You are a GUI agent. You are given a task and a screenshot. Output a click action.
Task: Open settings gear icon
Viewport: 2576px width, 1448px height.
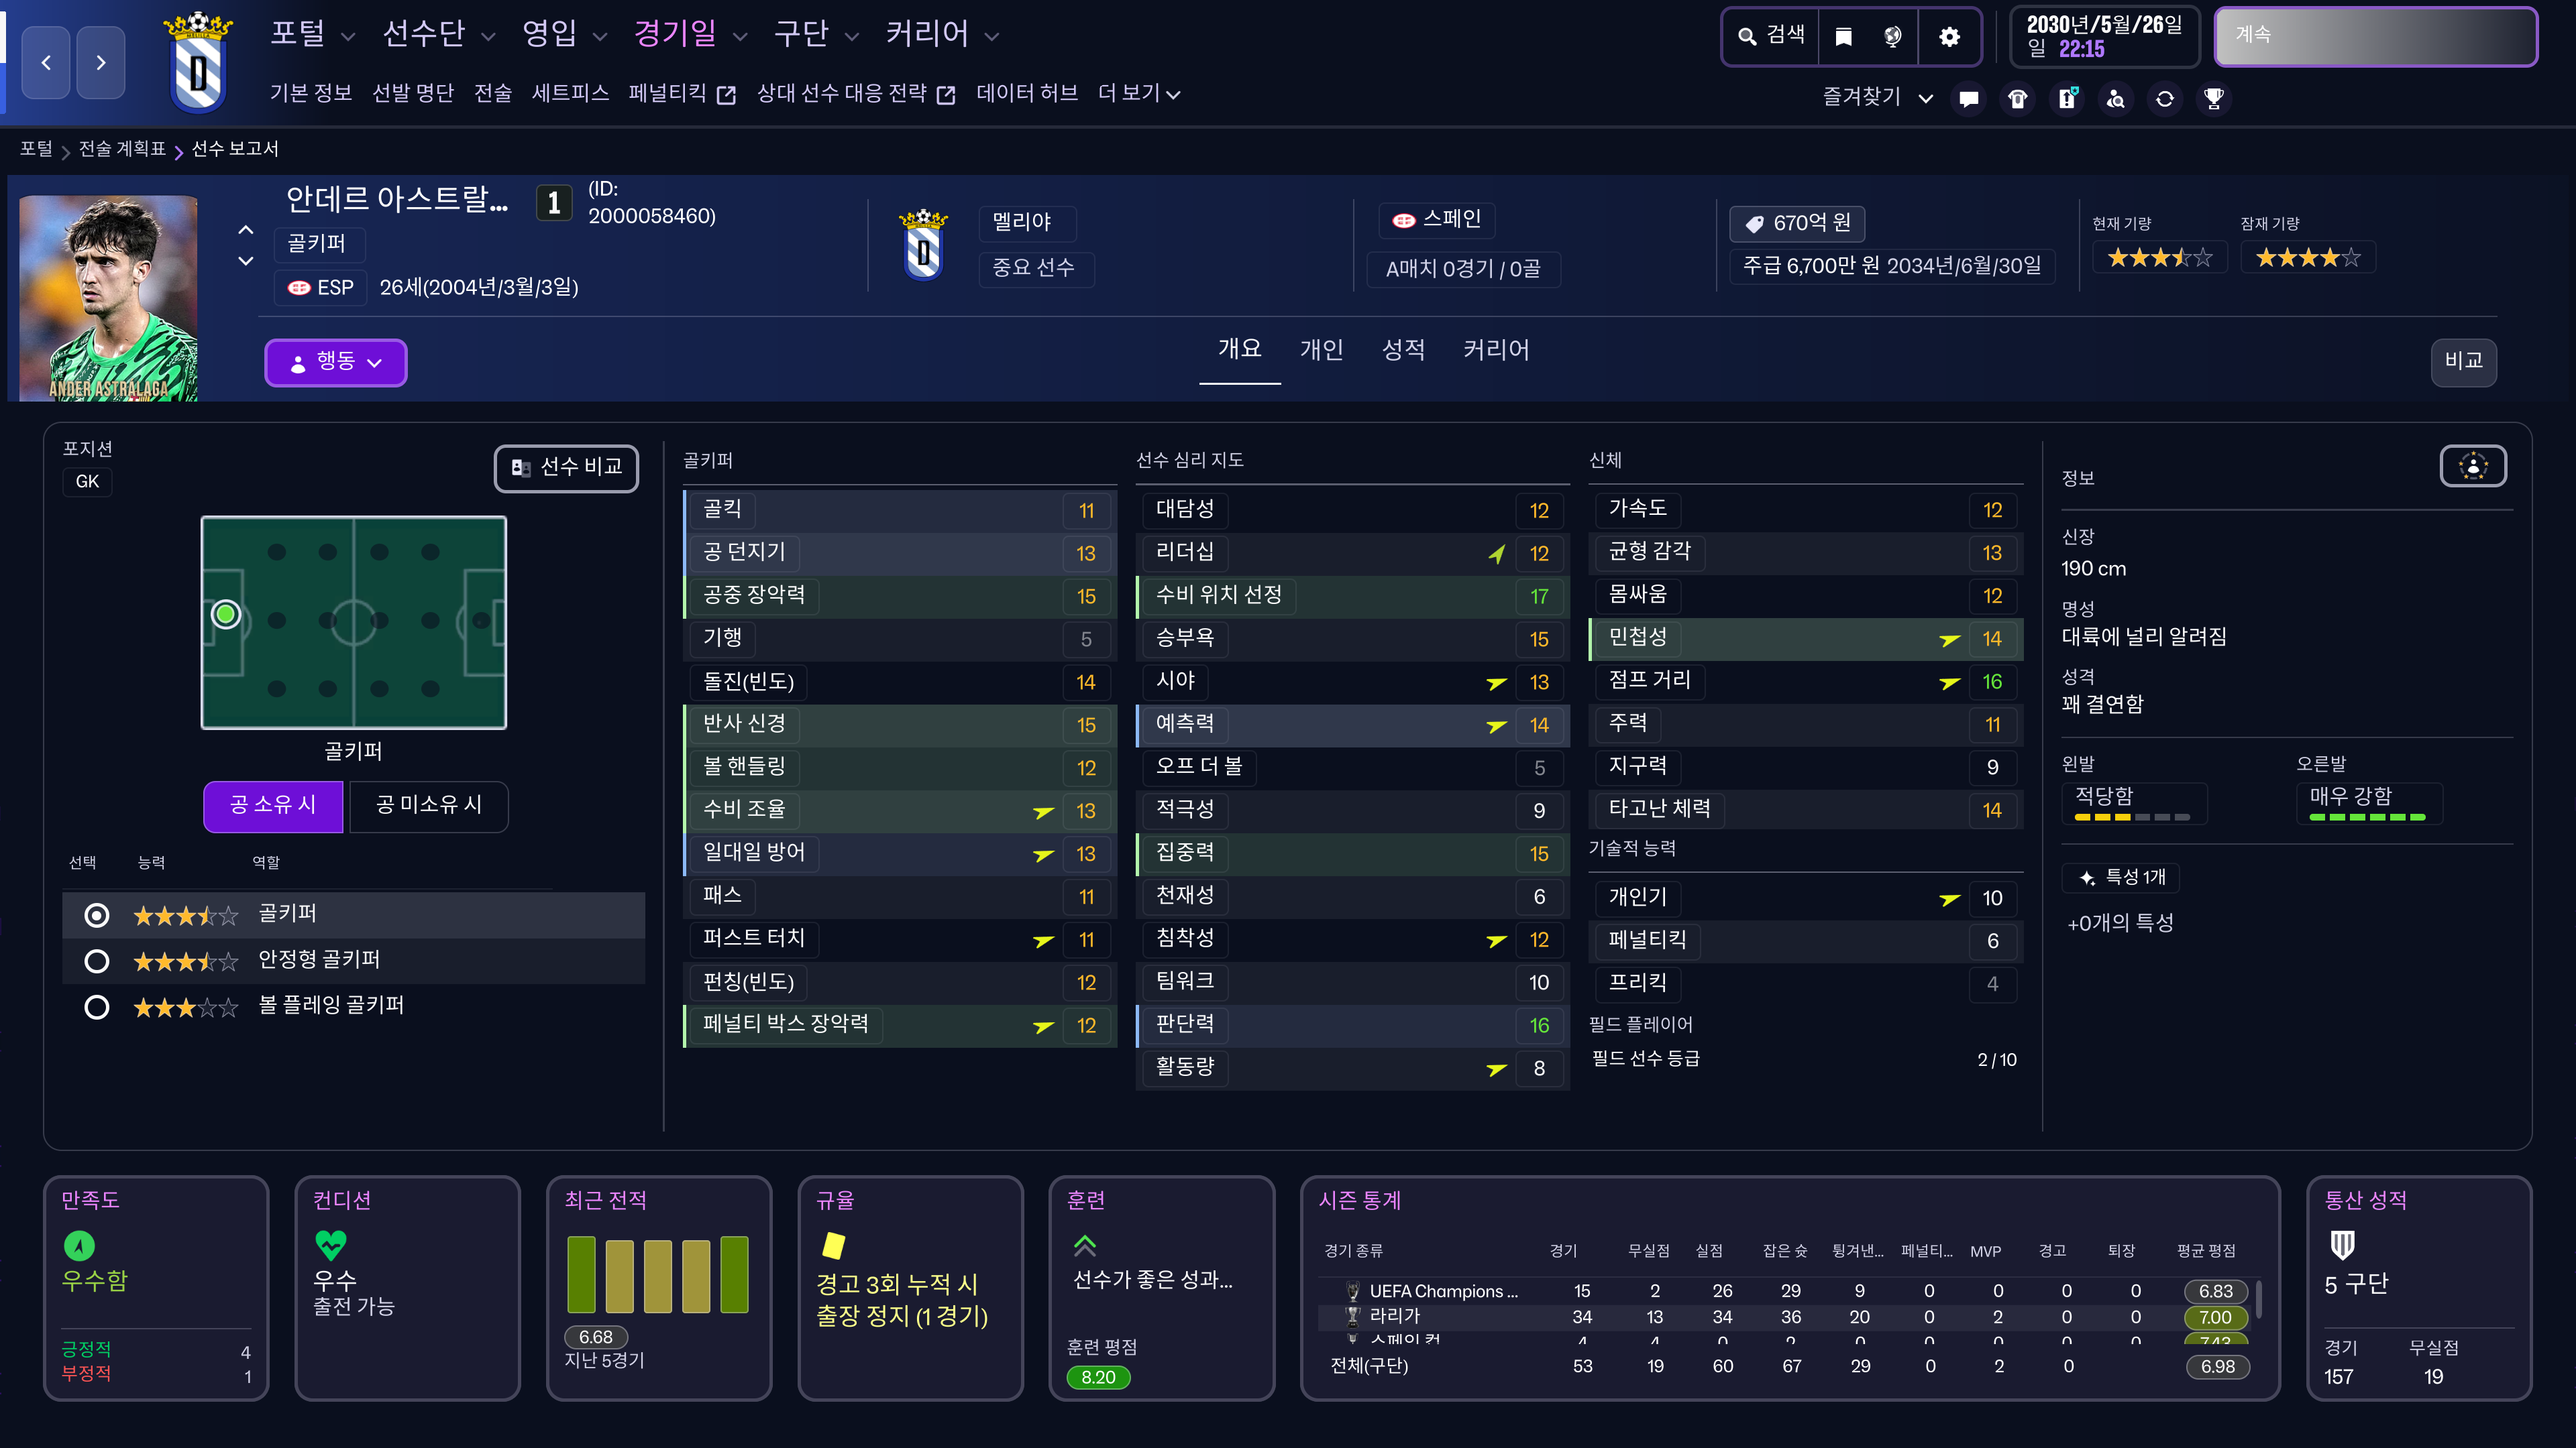point(1949,37)
